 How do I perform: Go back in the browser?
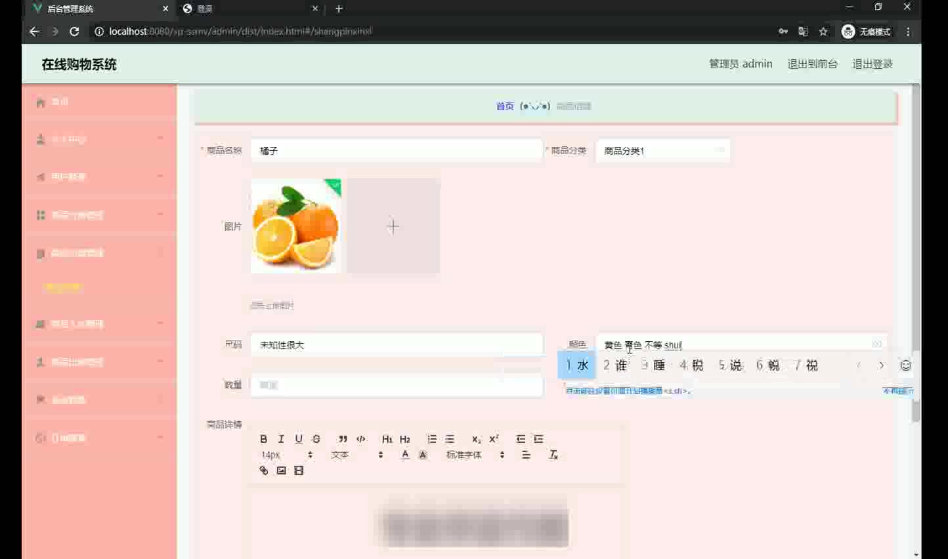[x=34, y=31]
